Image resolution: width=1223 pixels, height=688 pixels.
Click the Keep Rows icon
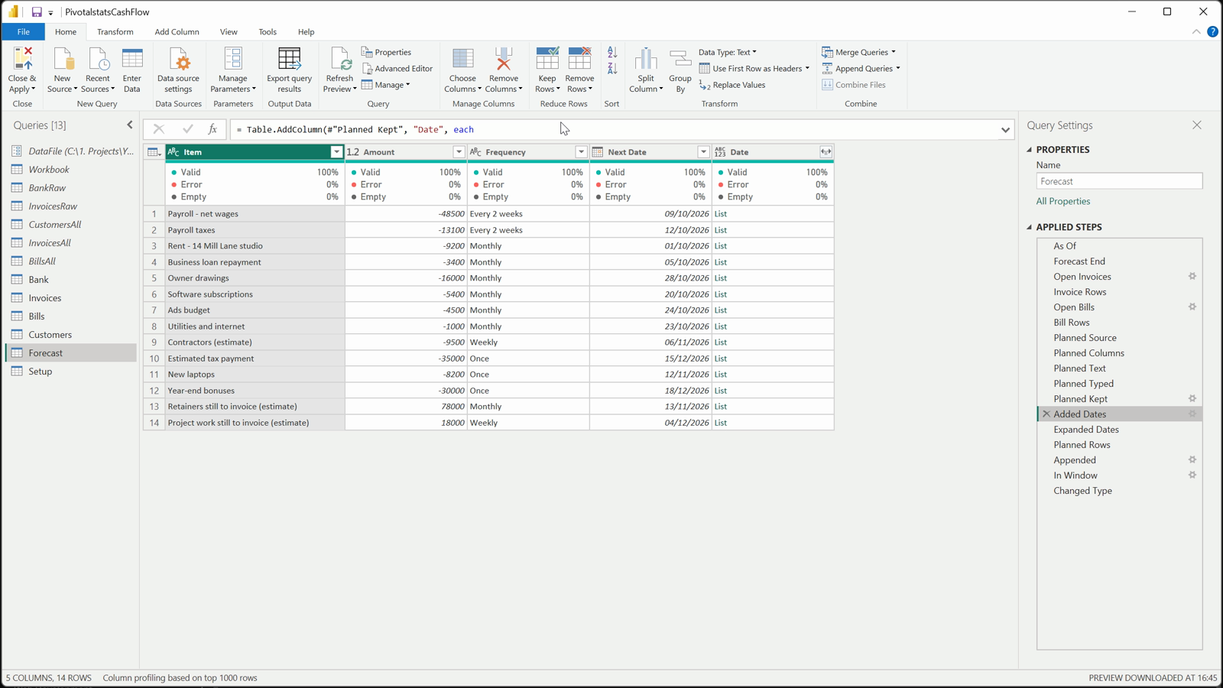pyautogui.click(x=547, y=59)
